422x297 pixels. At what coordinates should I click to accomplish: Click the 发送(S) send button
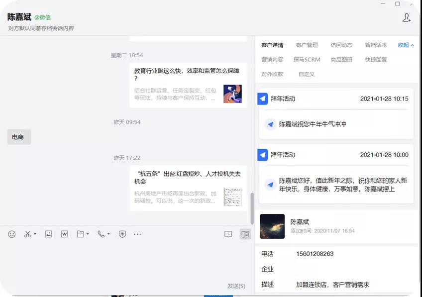(x=236, y=286)
